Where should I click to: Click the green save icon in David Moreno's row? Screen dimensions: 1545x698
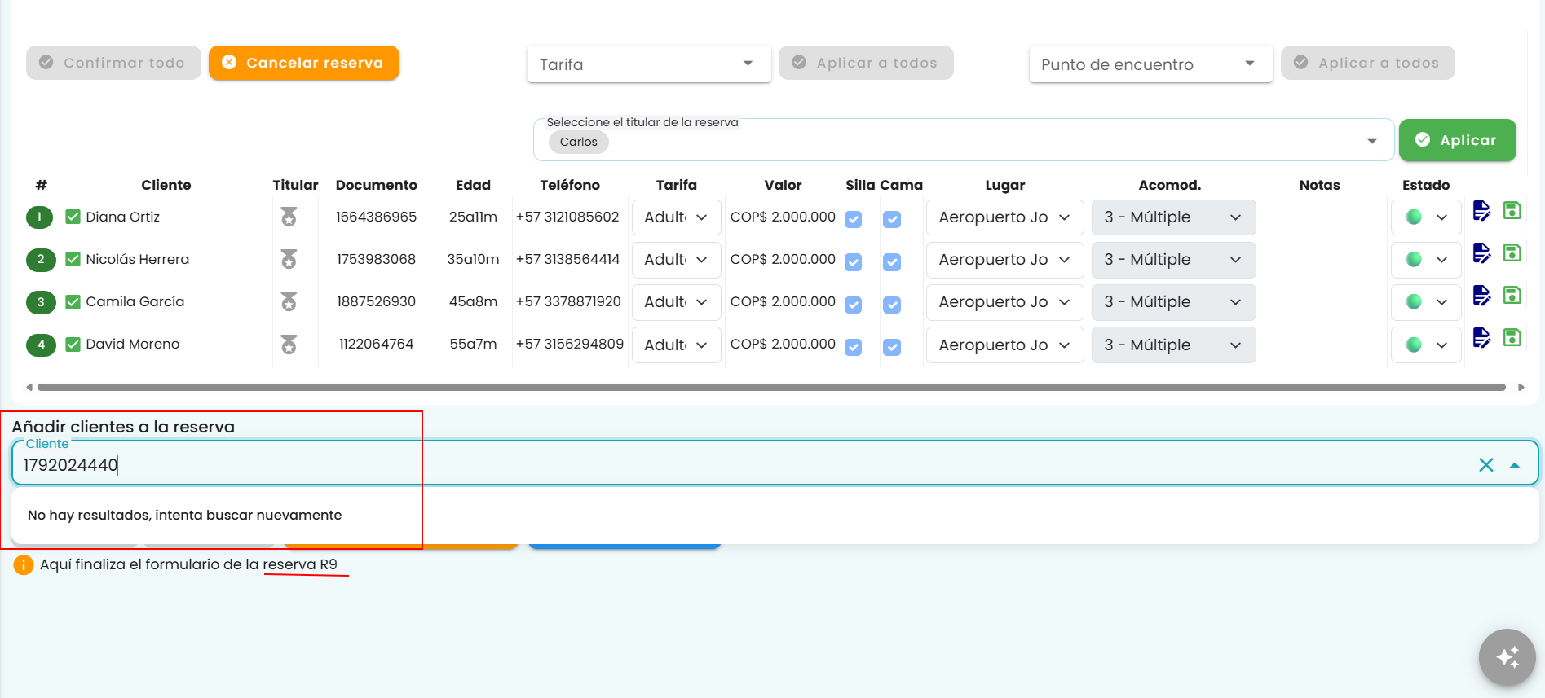(1512, 337)
